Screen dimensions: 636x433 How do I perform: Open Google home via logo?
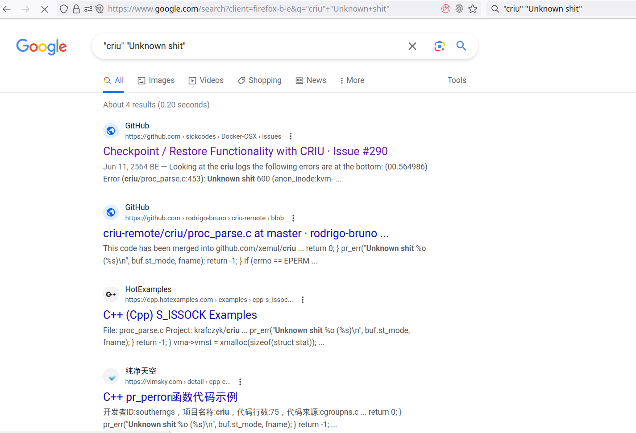(x=42, y=46)
